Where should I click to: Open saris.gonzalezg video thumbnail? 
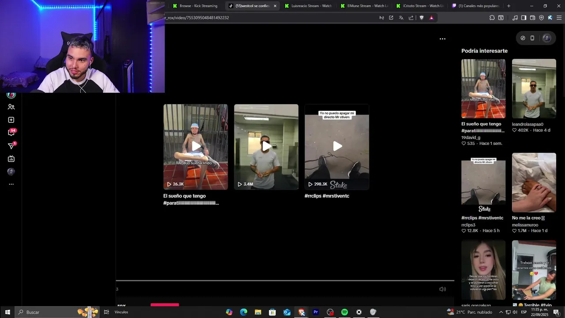[483, 270]
